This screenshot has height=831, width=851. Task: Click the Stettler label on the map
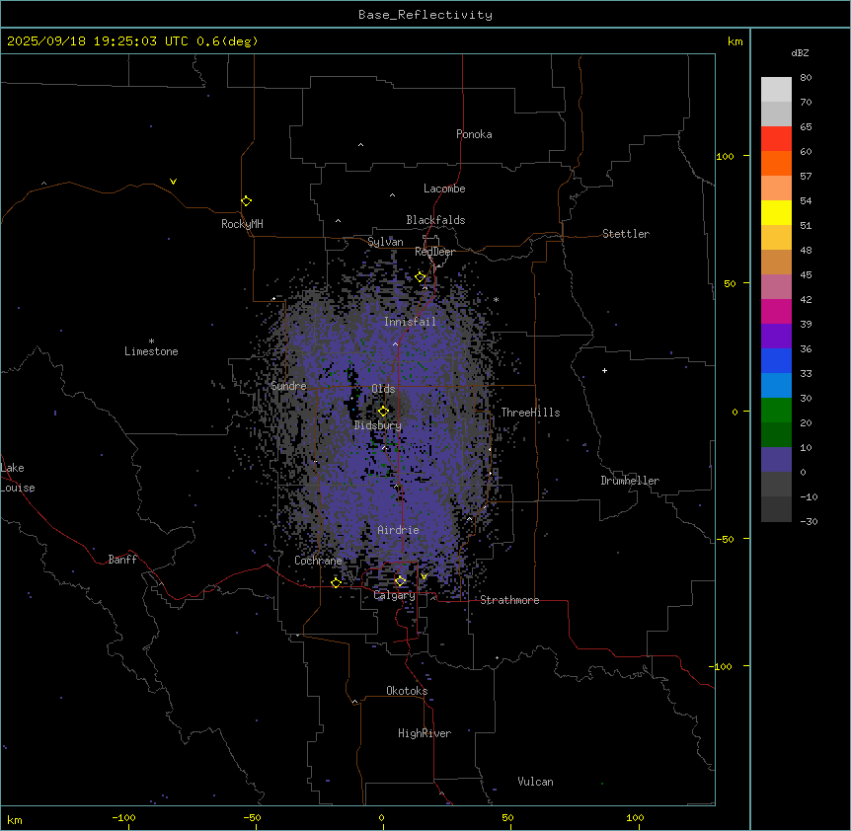(626, 234)
